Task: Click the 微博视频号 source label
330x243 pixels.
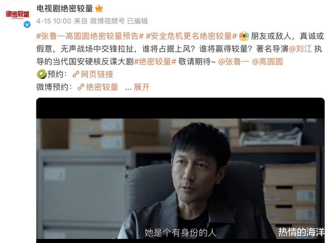Action: (x=107, y=21)
